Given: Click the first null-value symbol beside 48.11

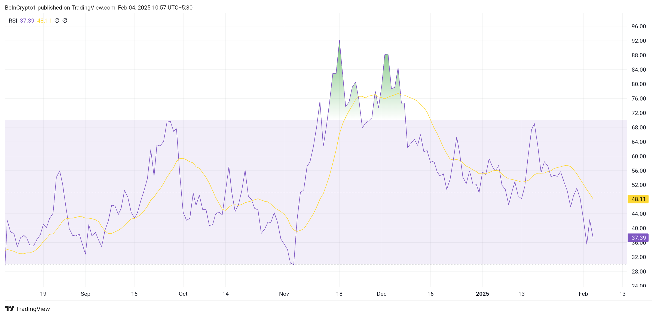Looking at the screenshot, I should point(57,21).
